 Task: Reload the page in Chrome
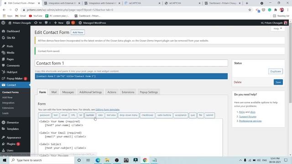click(x=16, y=10)
